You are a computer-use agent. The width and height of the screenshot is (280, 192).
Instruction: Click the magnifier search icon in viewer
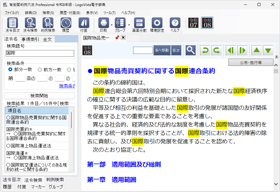pos(190,50)
